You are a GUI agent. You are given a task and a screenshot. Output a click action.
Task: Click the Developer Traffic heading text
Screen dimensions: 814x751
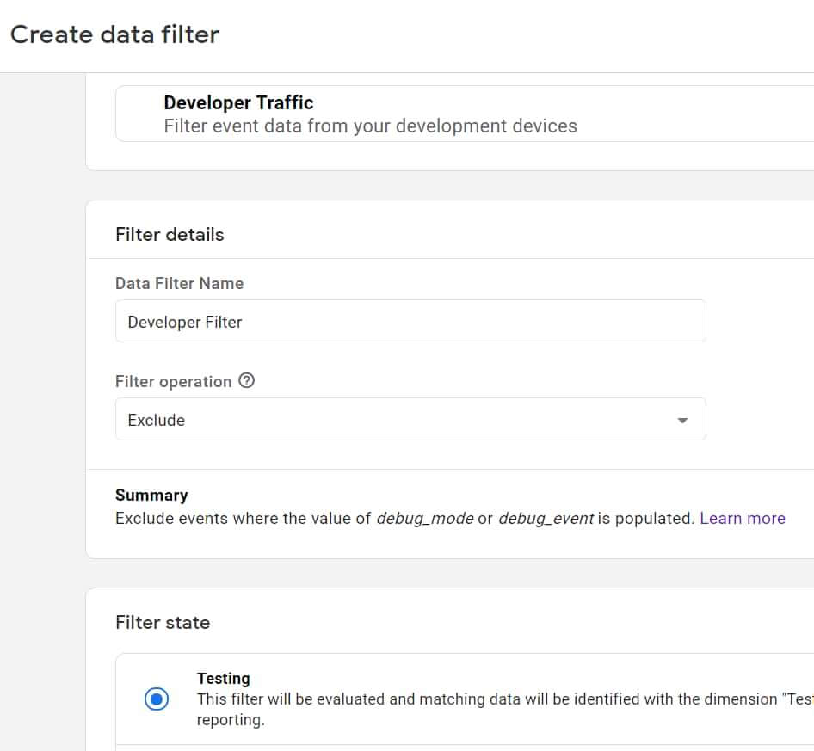pyautogui.click(x=238, y=102)
